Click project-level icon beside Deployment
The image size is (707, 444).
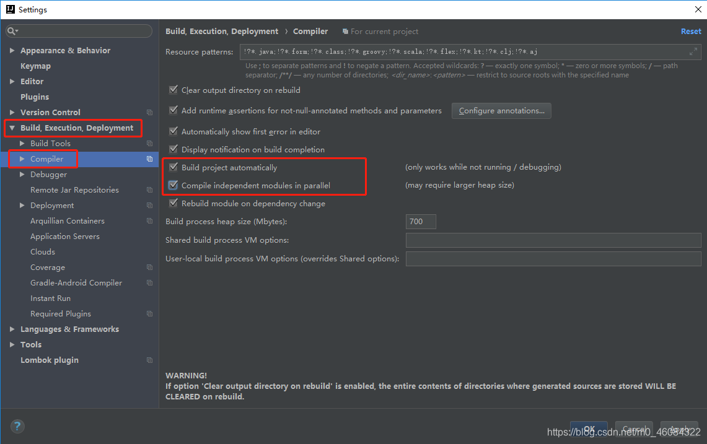[x=150, y=206]
